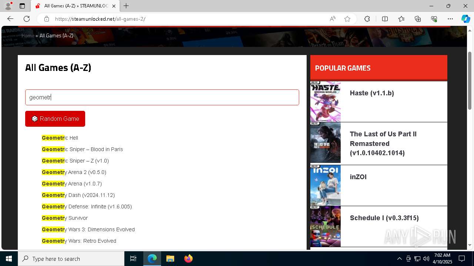
Task: Open Geometric Sniper – Blood in Paris link
Action: [x=82, y=149]
